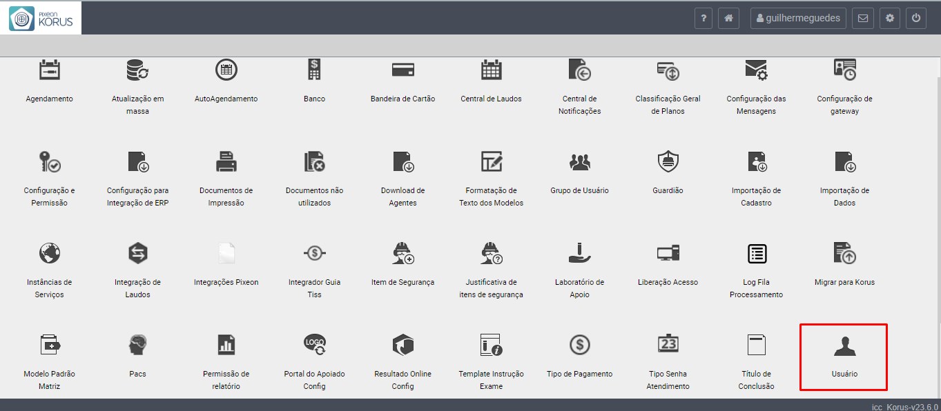
Task: Open Laboratório de Apoio icon
Action: [579, 253]
